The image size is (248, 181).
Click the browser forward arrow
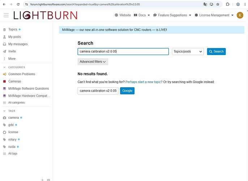click(11, 4)
